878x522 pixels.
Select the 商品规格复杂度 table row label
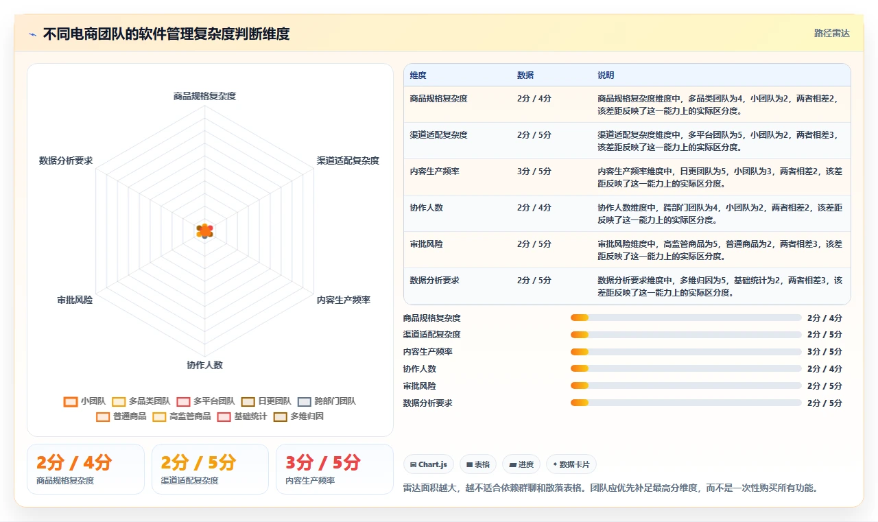(438, 98)
